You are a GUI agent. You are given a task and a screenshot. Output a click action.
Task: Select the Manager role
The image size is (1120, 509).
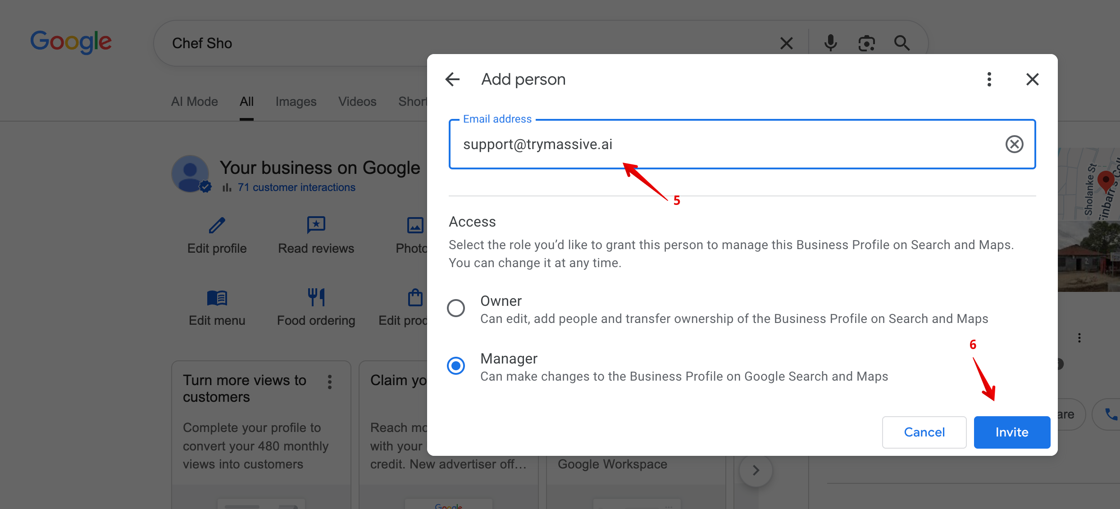[456, 366]
